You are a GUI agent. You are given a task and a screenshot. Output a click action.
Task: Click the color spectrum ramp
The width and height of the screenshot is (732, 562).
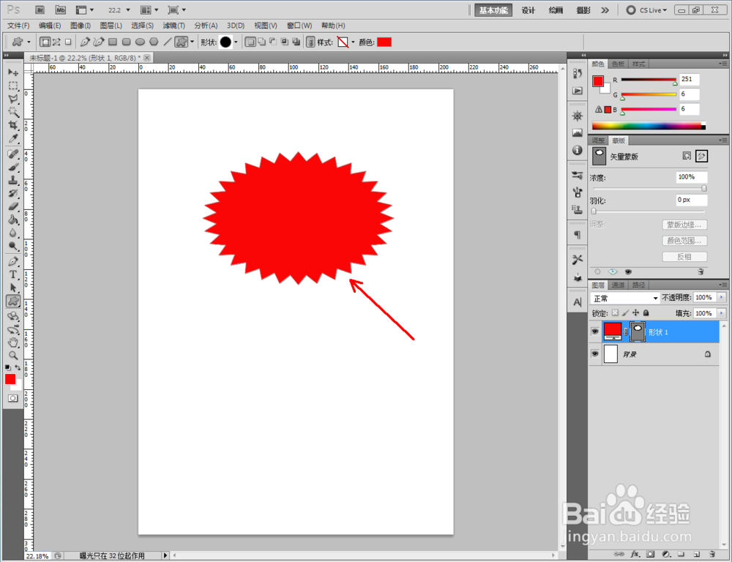[649, 126]
